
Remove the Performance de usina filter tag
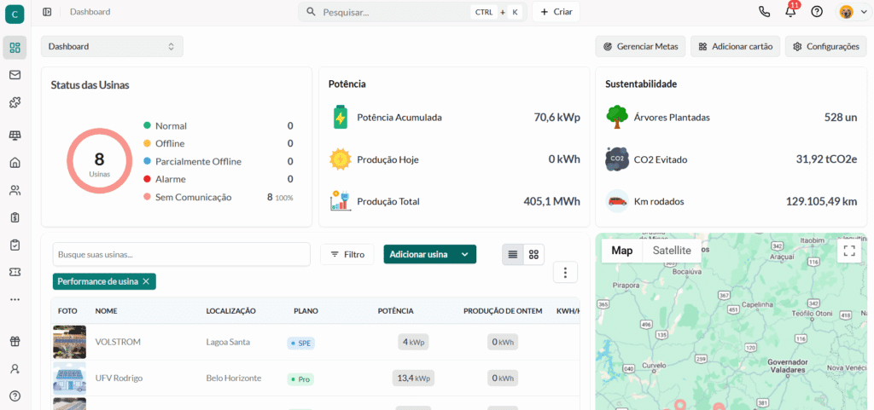click(146, 281)
